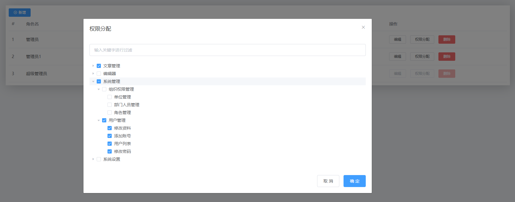Check the 组织权限管理 checkbox
The width and height of the screenshot is (515, 202).
104,89
